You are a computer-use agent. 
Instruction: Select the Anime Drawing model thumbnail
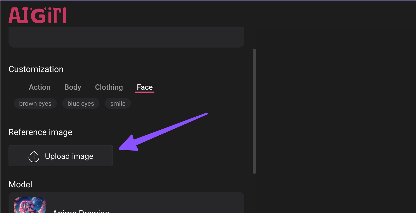tap(30, 205)
